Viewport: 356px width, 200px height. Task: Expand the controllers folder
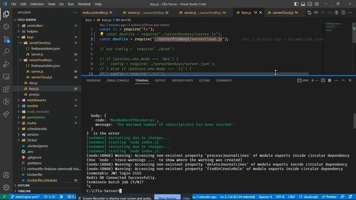click(x=35, y=26)
